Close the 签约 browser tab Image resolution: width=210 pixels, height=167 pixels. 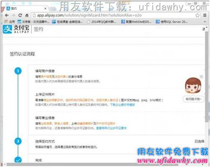pyautogui.click(x=45, y=8)
